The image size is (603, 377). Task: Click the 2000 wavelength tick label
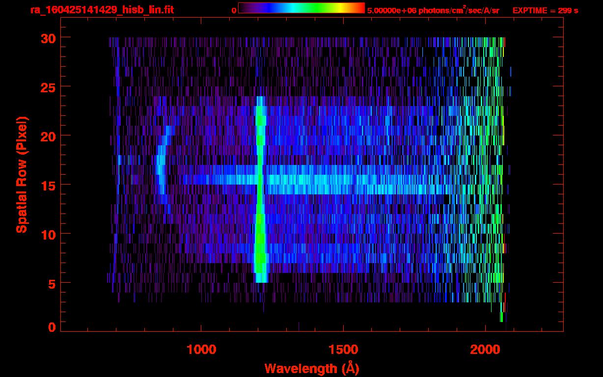485,350
